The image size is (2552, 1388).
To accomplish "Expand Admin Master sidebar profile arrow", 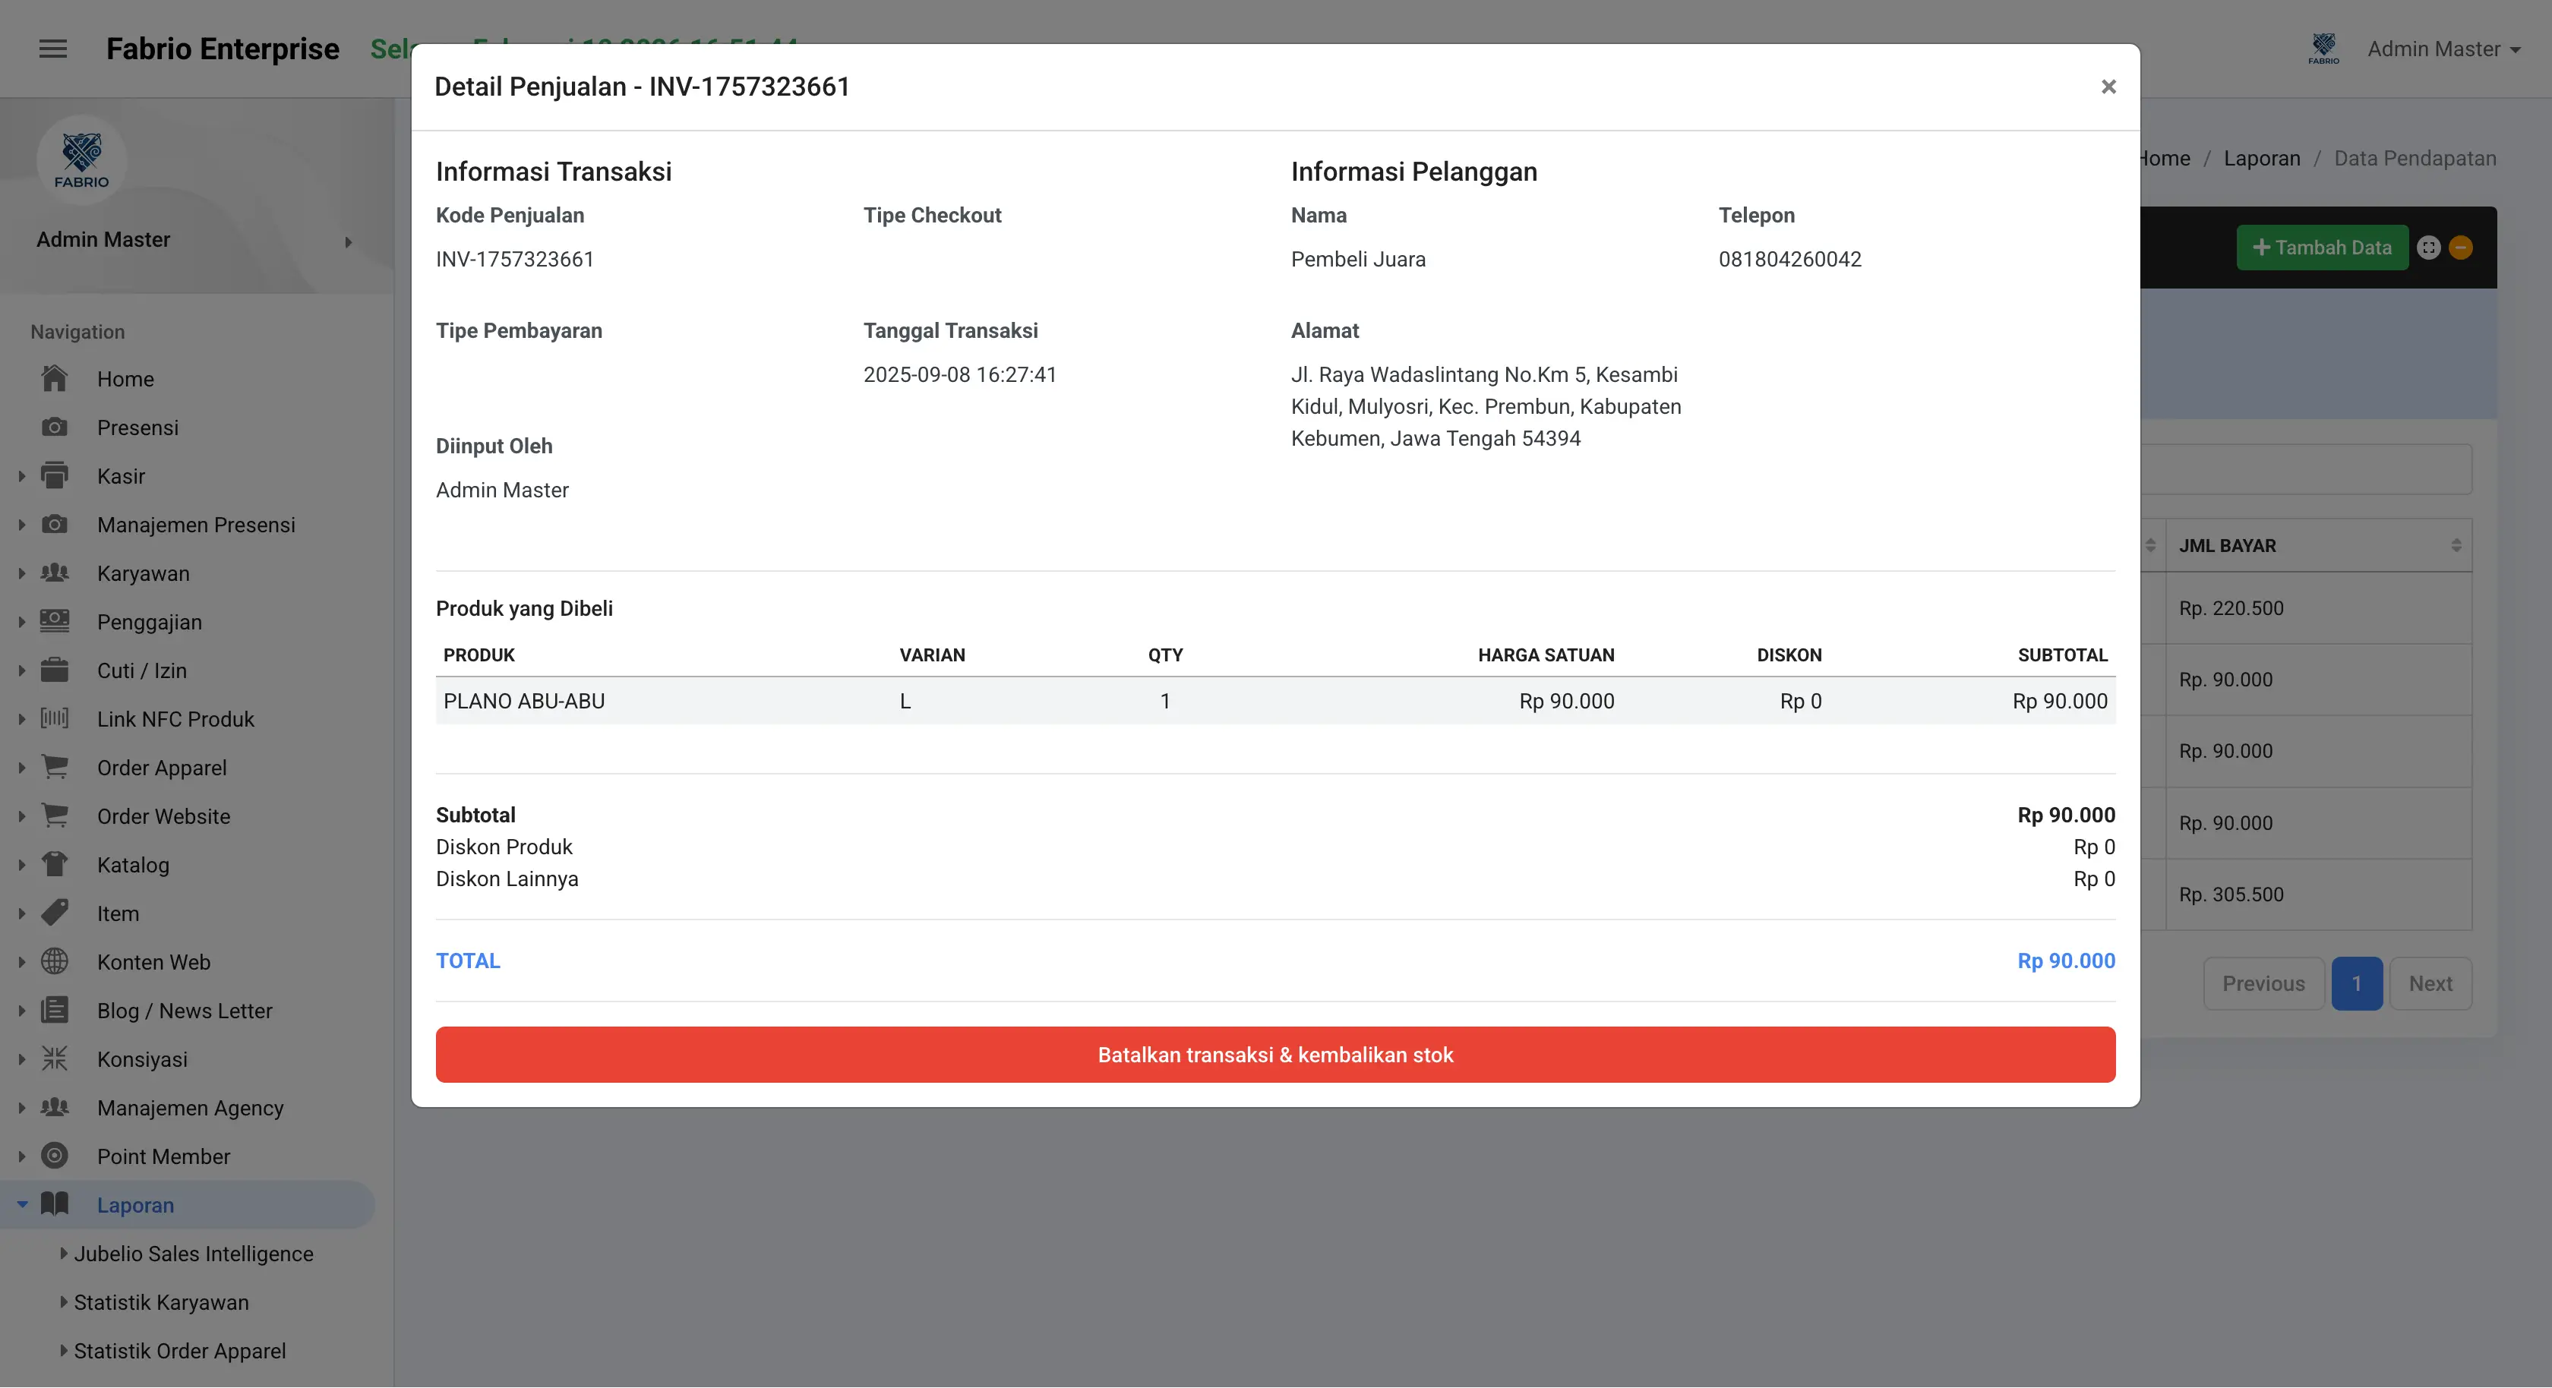I will pyautogui.click(x=348, y=241).
